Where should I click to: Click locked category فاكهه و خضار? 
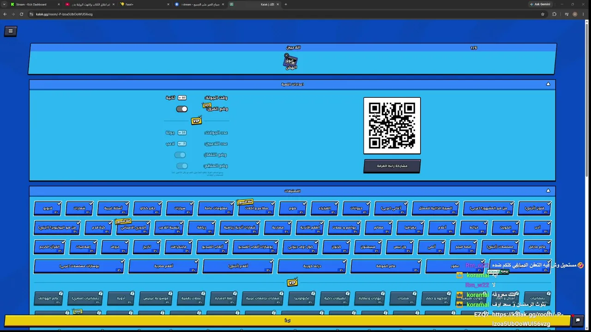(x=436, y=298)
